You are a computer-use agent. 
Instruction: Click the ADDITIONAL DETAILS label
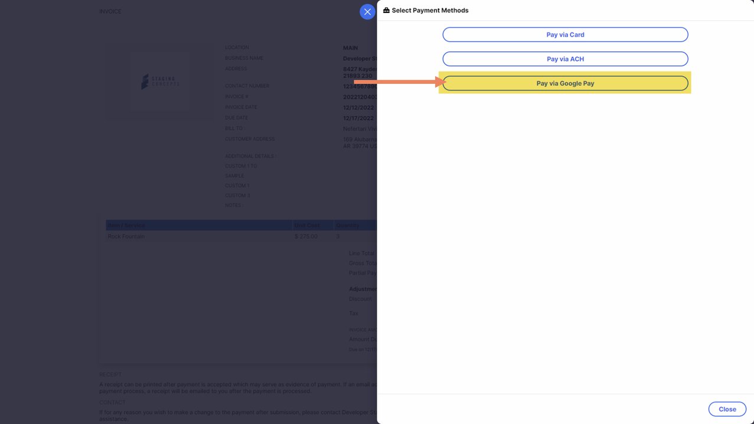[x=250, y=156]
